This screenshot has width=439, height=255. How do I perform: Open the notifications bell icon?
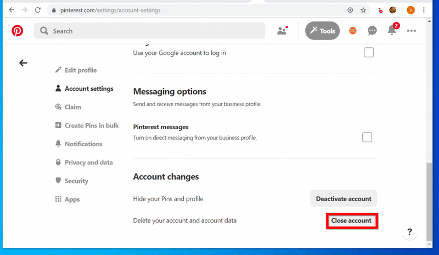[392, 30]
